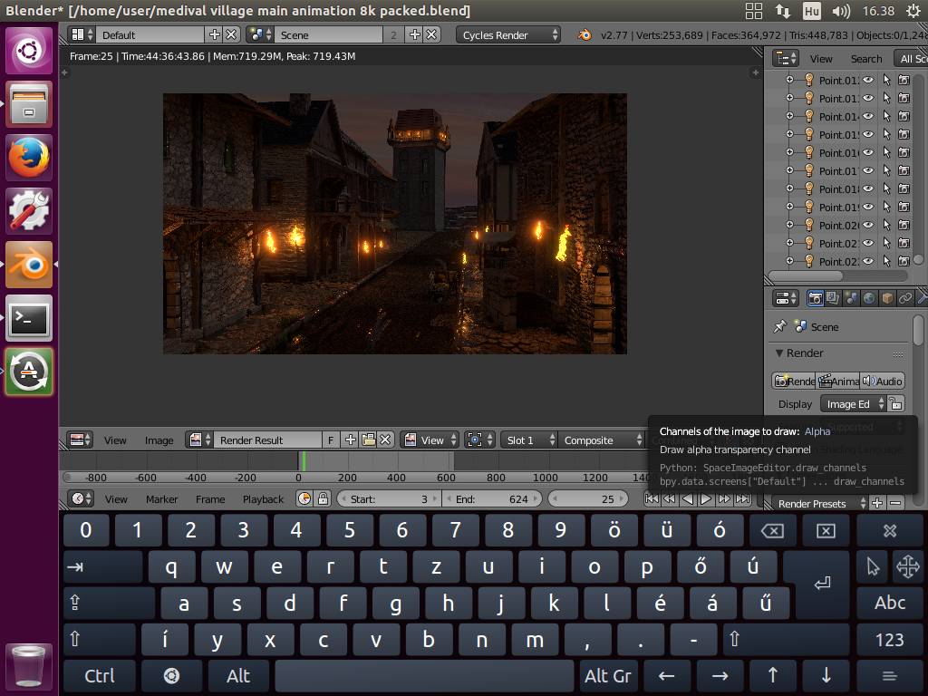Open the Constraints properties tab (chain icon)
This screenshot has width=928, height=696.
pos(905,298)
